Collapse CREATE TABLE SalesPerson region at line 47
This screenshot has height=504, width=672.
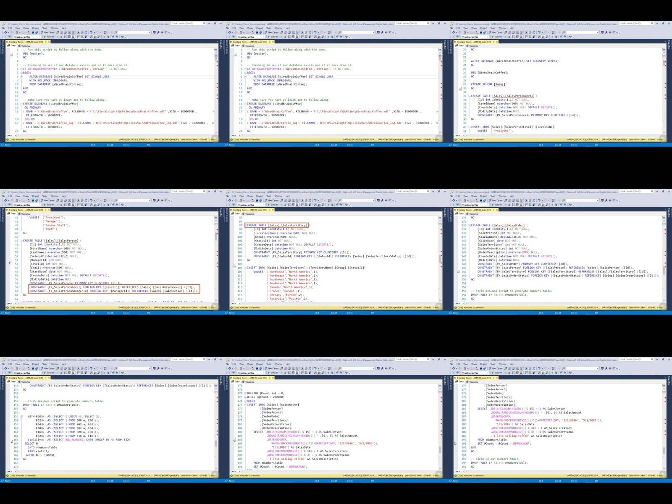click(21, 241)
